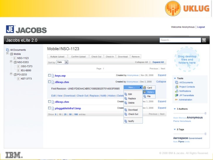Click the Edit icon in context menu
Screen dimensions: 213x160
point(126,94)
